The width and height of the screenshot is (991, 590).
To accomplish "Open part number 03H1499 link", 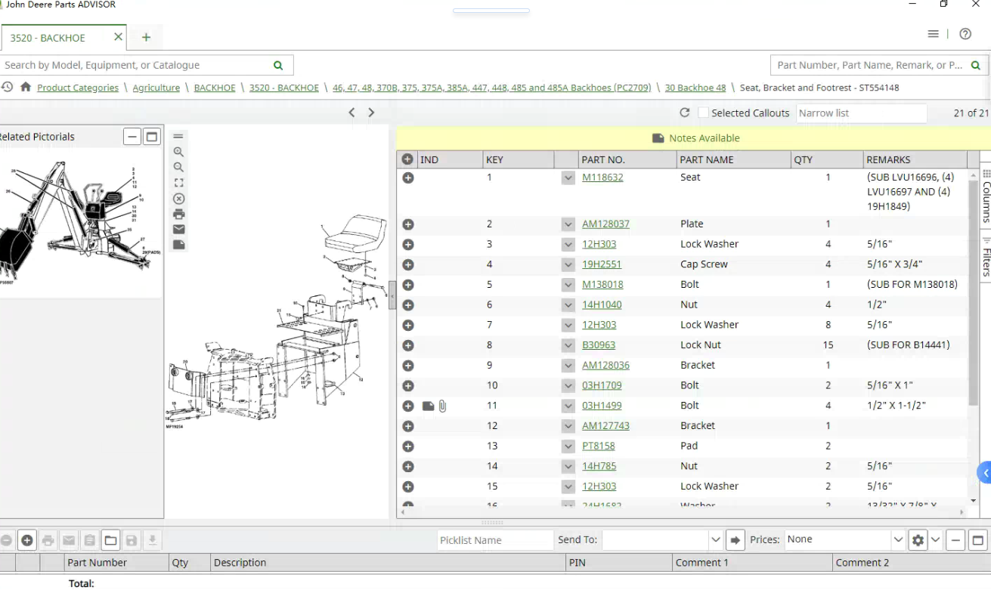I will [x=602, y=406].
